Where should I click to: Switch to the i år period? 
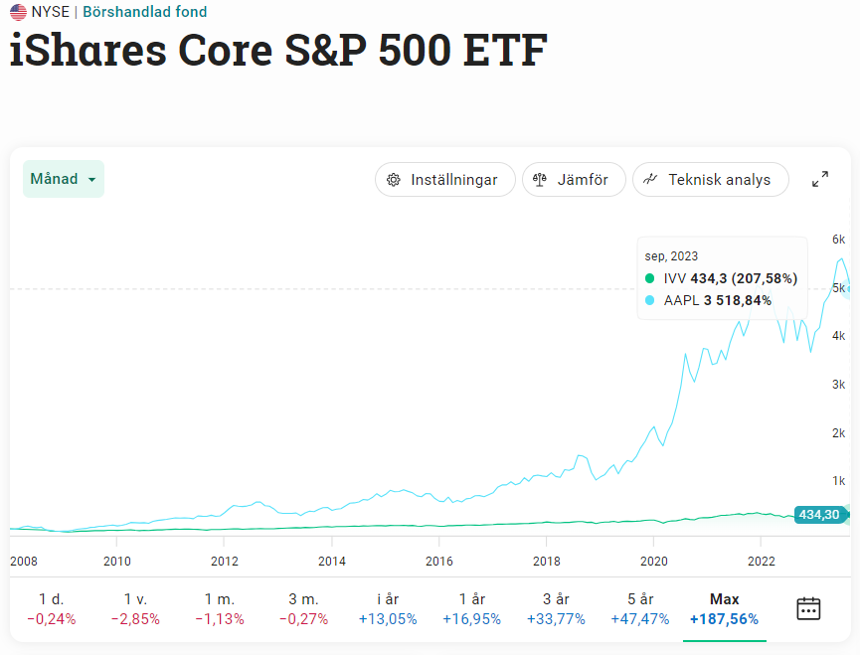click(388, 608)
